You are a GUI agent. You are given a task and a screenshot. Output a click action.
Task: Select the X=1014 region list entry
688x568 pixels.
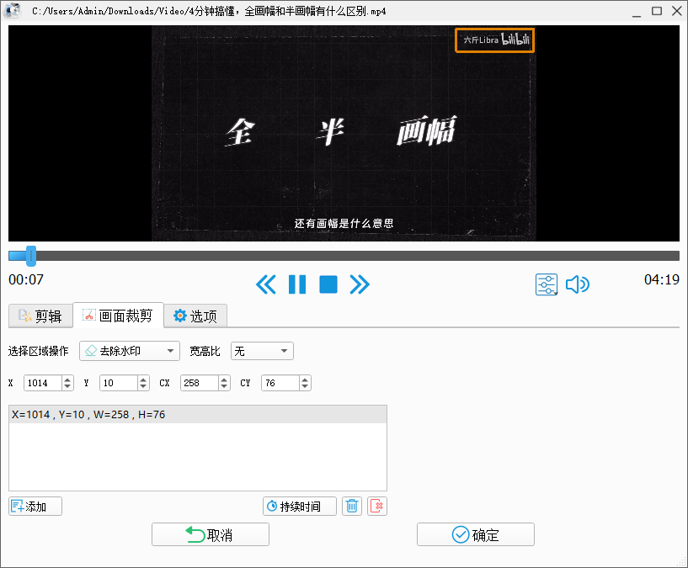(x=197, y=415)
